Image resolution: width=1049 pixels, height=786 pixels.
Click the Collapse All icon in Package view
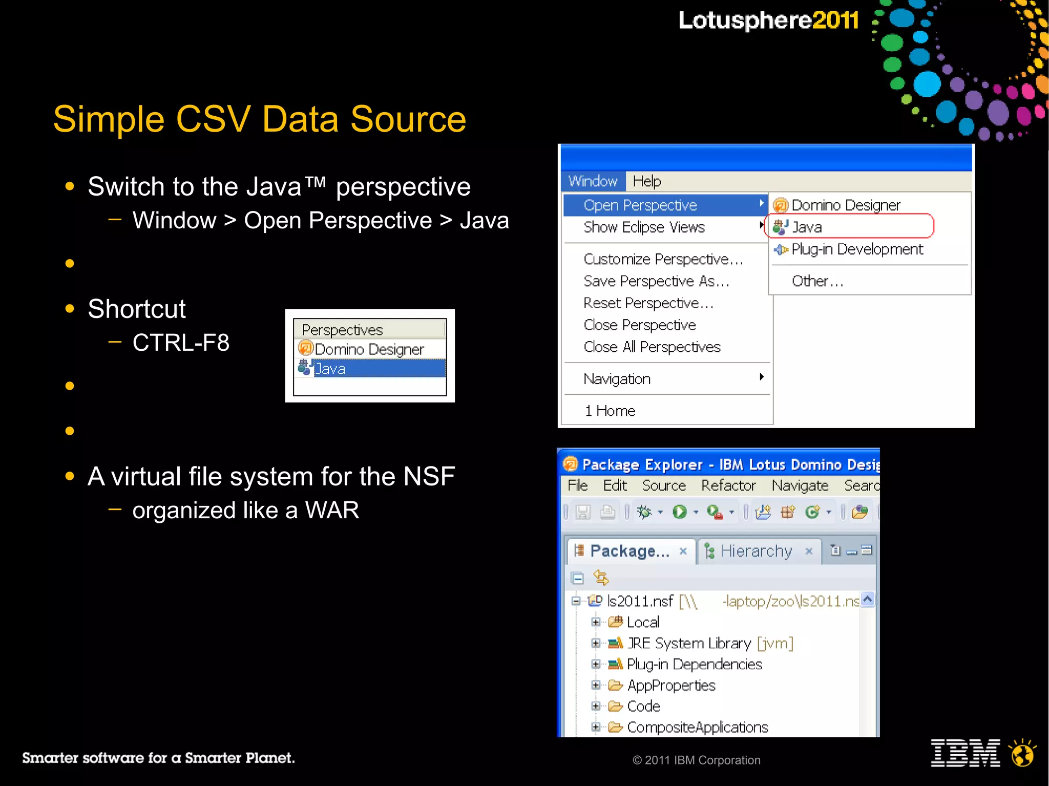577,578
